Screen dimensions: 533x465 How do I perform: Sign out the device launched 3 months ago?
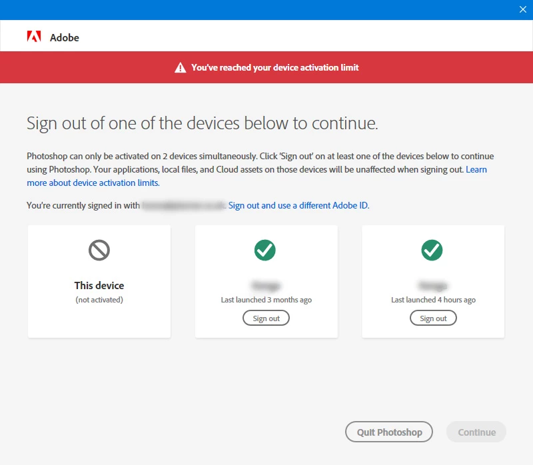[266, 318]
